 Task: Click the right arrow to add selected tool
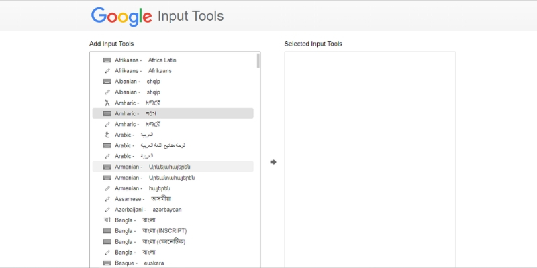pyautogui.click(x=273, y=162)
